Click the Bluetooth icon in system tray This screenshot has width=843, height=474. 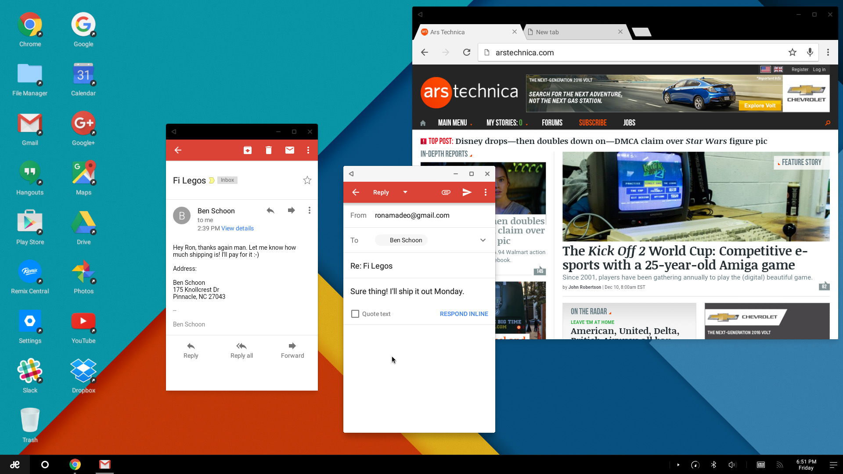click(x=713, y=464)
